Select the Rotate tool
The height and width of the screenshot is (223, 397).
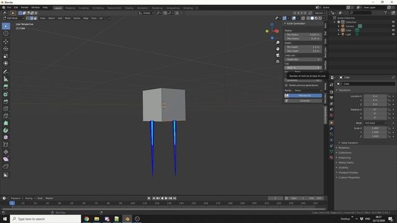pos(6,49)
